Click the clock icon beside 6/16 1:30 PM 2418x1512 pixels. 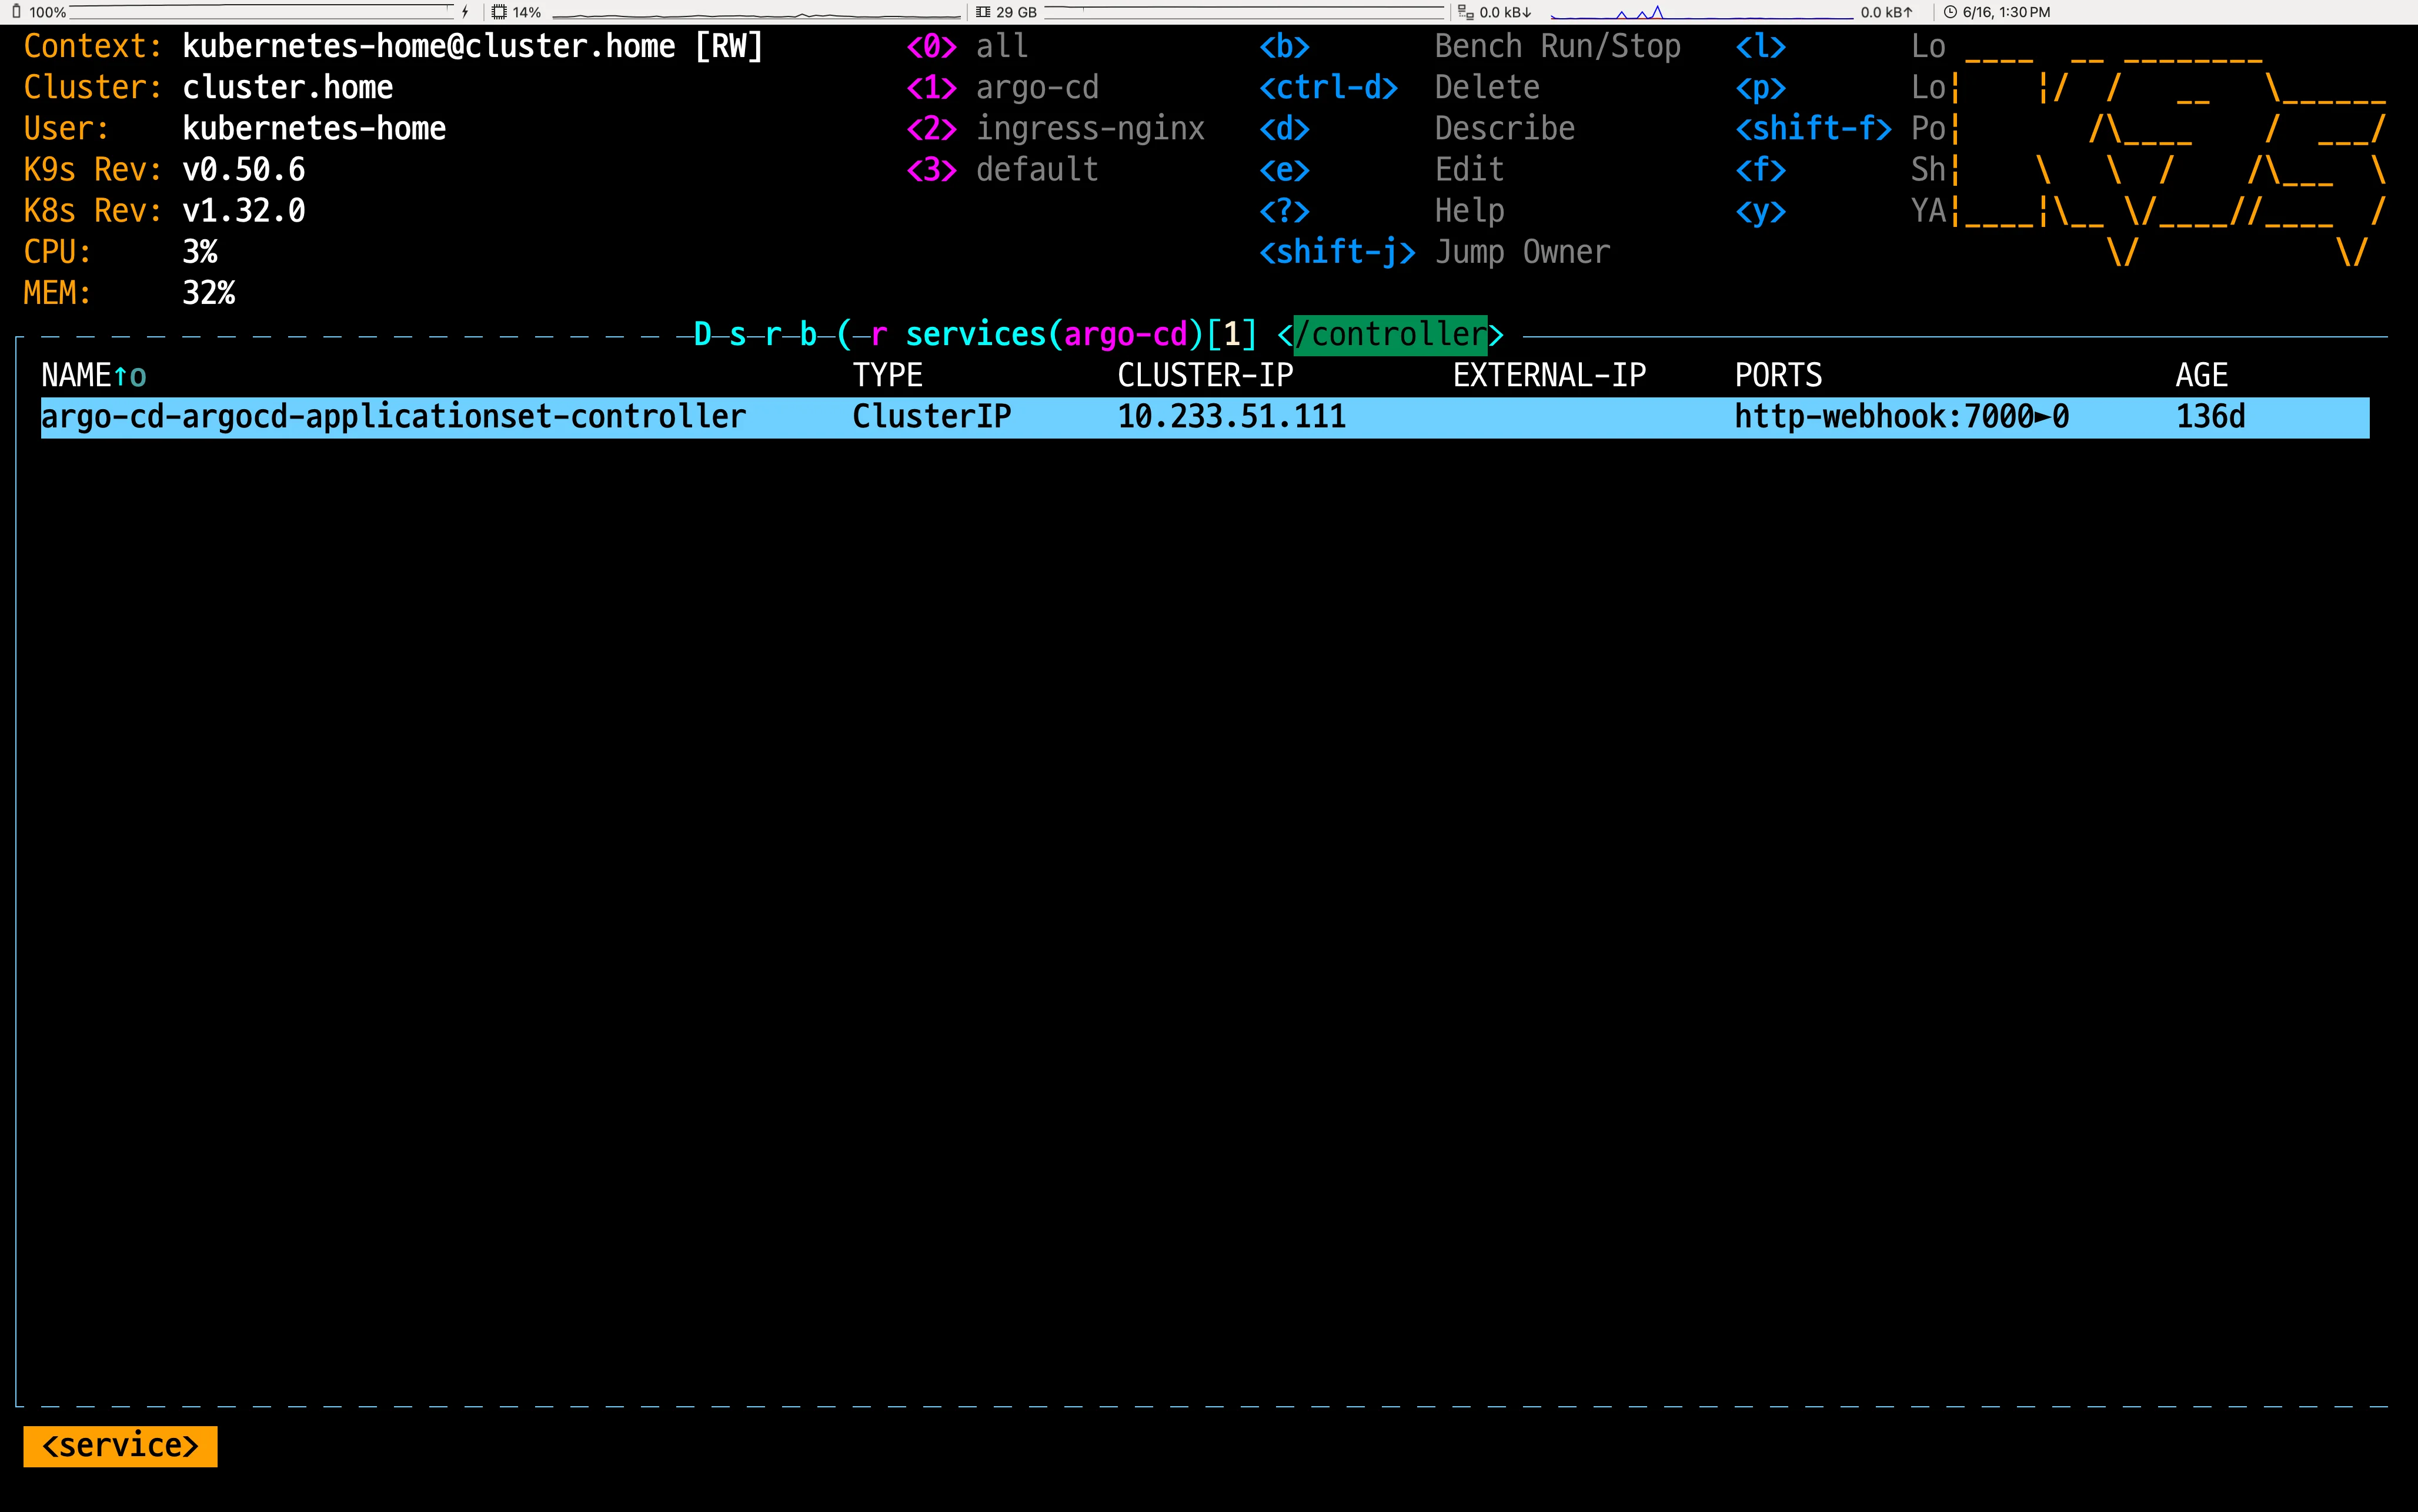click(1950, 12)
